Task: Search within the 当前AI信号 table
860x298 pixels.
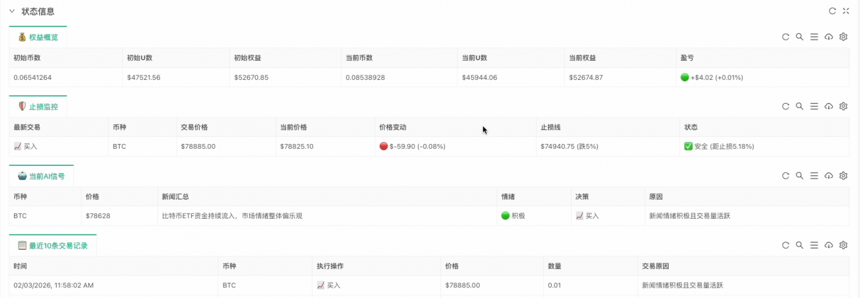Action: pyautogui.click(x=800, y=176)
